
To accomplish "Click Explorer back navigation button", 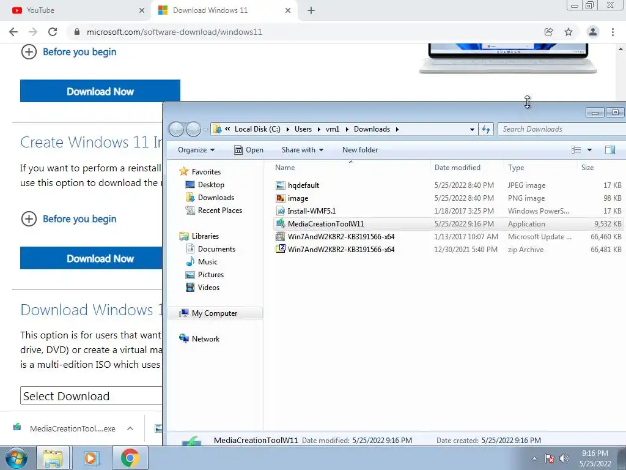I will [176, 129].
